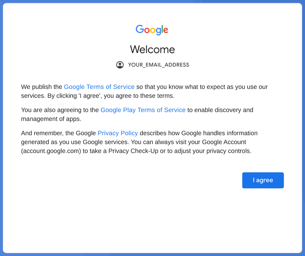Viewport: 305px width, 256px height.
Task: Follow the Privacy Policy link
Action: pos(118,133)
